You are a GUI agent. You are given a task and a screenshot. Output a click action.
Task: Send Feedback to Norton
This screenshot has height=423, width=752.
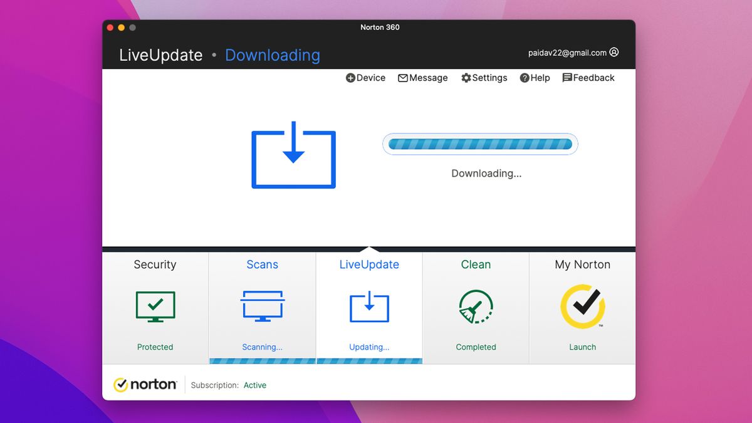click(x=588, y=78)
